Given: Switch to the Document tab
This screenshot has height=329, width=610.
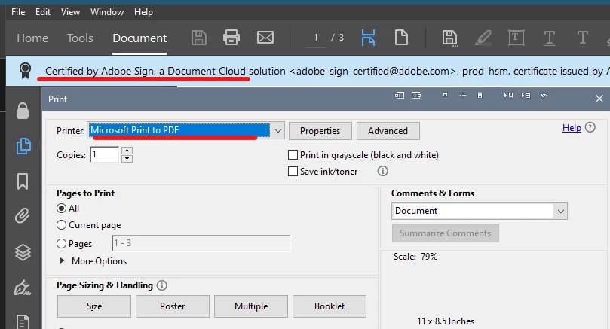Looking at the screenshot, I should (139, 38).
